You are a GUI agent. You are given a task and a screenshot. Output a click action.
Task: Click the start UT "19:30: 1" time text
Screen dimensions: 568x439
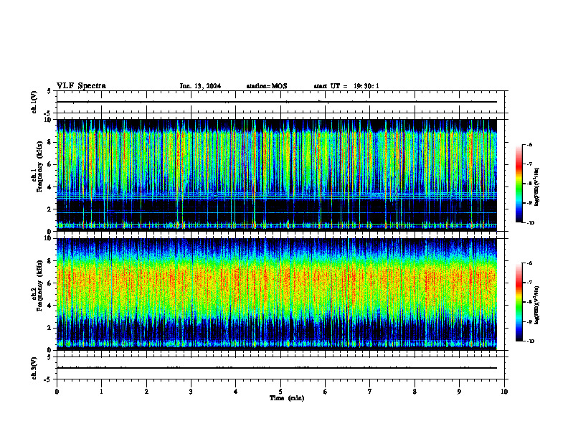366,86
